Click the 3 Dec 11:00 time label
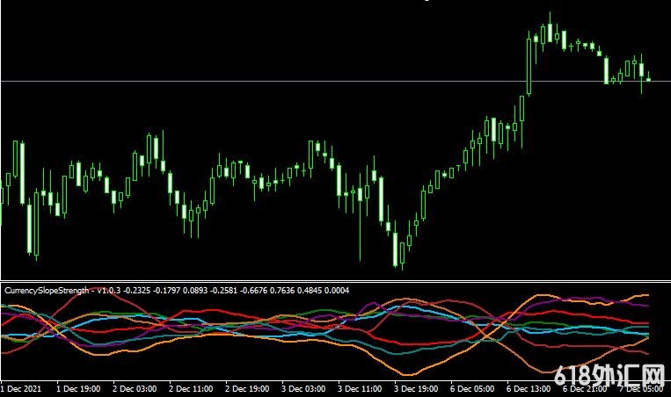 (x=360, y=389)
